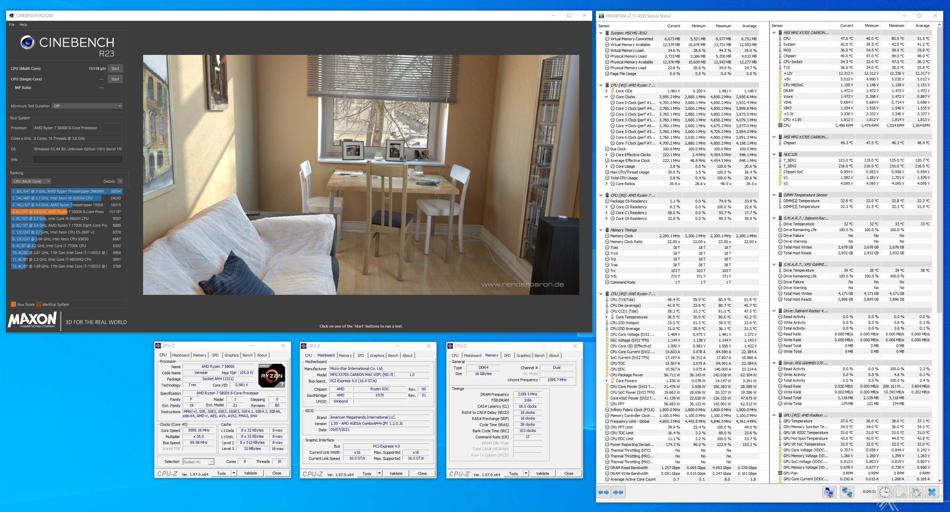
Task: Click clock icon beside Memory Clock row
Action: pyautogui.click(x=607, y=236)
